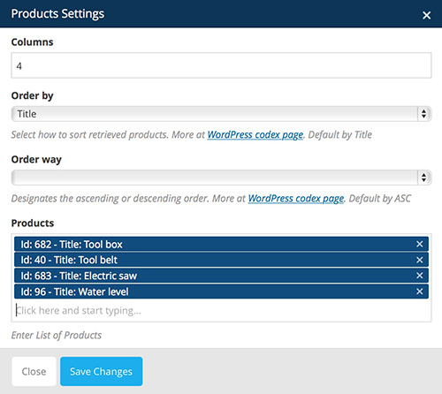The height and width of the screenshot is (394, 442).
Task: Click the products search typing field
Action: [221, 311]
